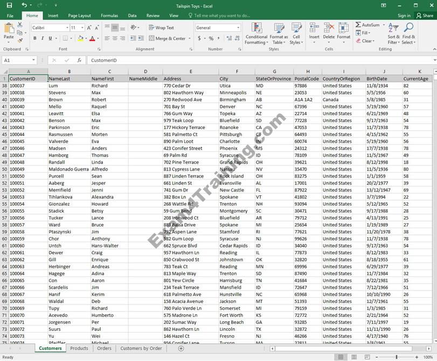Click the Sort & Filter icon
Viewport: 437px width, 361px height.
point(394,33)
